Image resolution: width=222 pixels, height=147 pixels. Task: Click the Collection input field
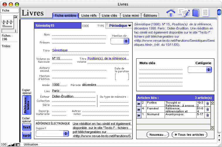pos(74,101)
